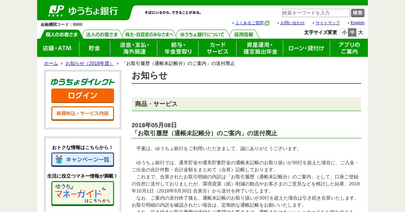Set font size to 小

click(344, 32)
